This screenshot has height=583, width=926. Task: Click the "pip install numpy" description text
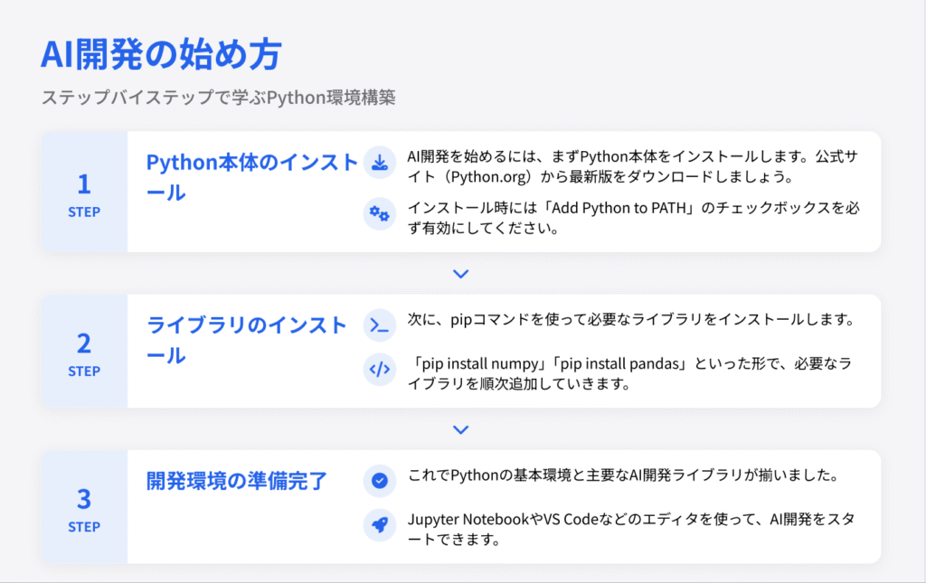click(x=632, y=373)
